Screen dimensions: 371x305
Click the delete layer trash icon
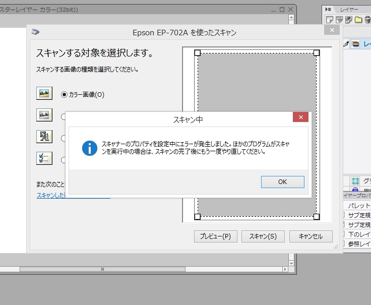pyautogui.click(x=367, y=20)
